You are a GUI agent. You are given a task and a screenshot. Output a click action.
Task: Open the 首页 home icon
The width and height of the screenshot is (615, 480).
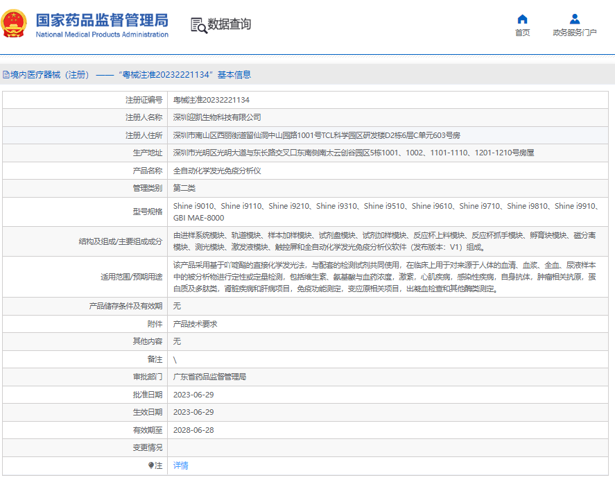pyautogui.click(x=522, y=19)
